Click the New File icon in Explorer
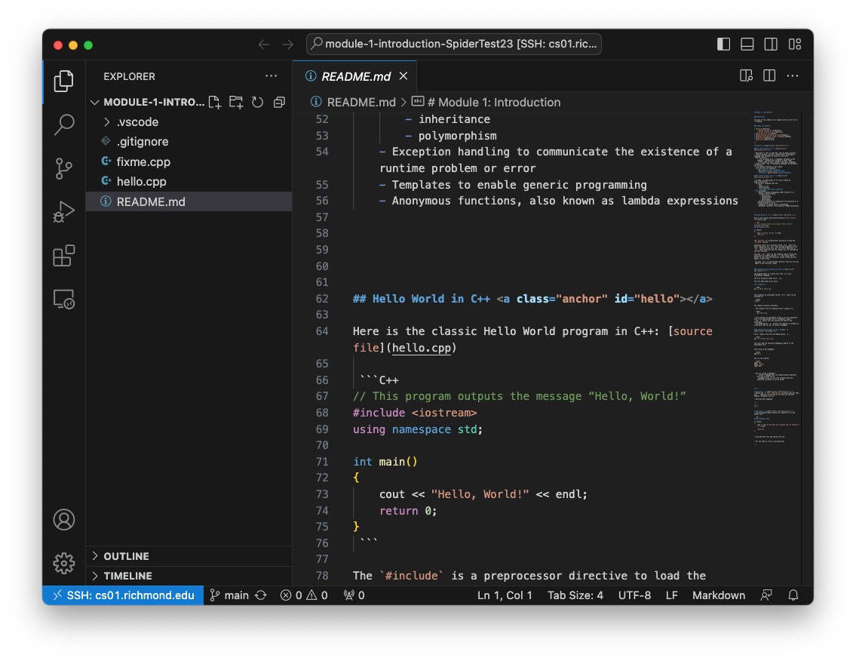 [x=215, y=102]
